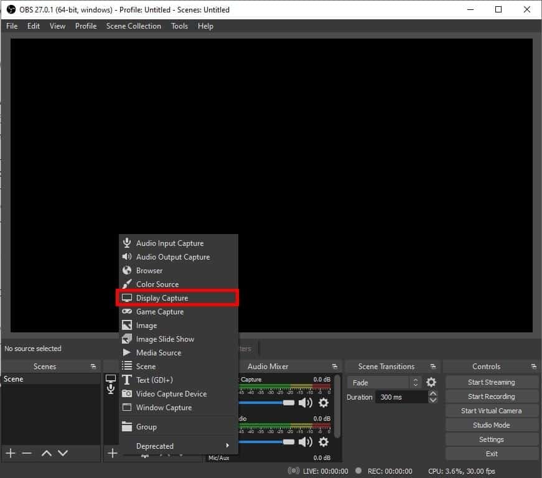Select display source icon in Sources

111,378
